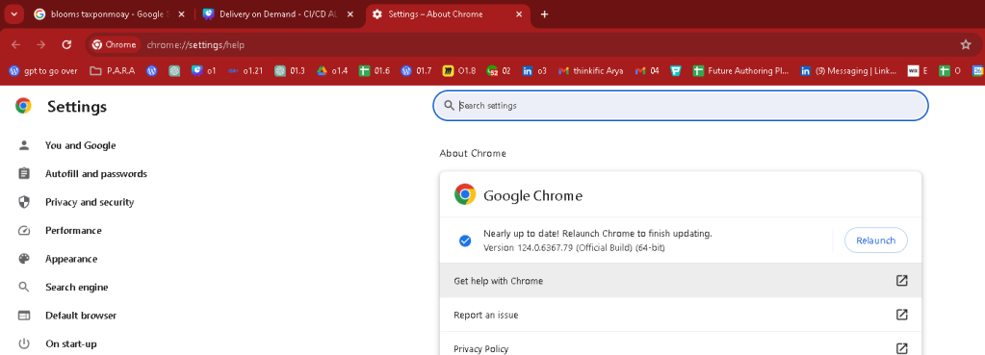Switch to the blooms taxponmoay Google tab
The width and height of the screenshot is (985, 355).
[x=110, y=14]
